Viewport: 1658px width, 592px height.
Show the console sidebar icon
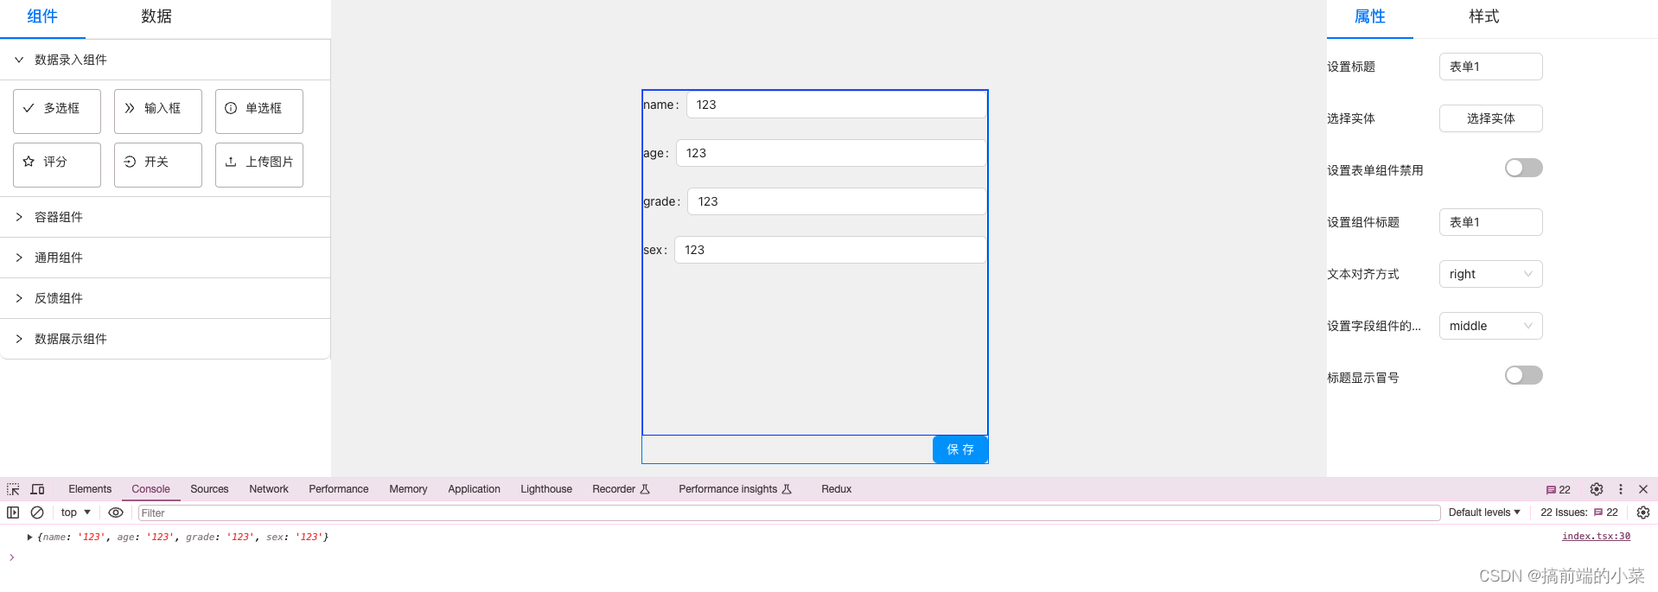pyautogui.click(x=13, y=512)
